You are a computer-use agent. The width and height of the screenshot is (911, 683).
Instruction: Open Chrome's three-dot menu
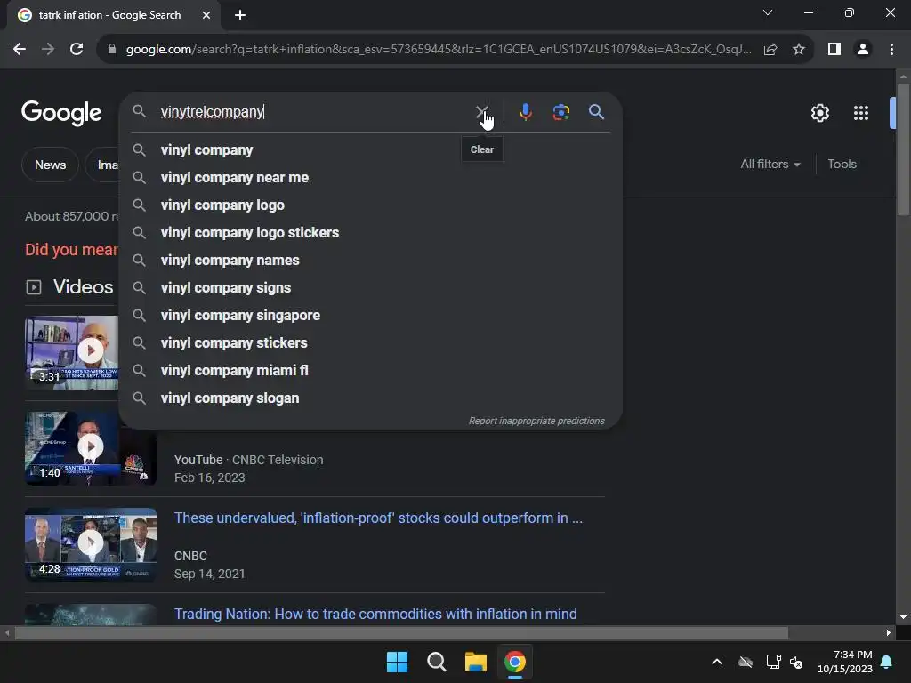(891, 50)
